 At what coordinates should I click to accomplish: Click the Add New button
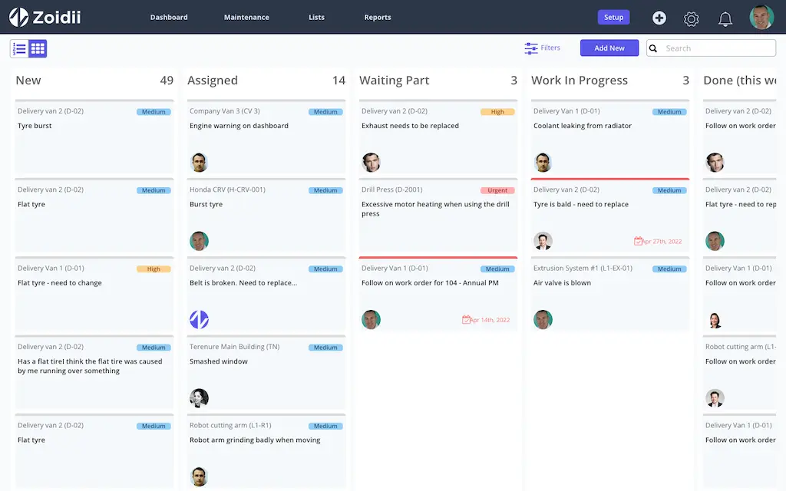pyautogui.click(x=609, y=48)
